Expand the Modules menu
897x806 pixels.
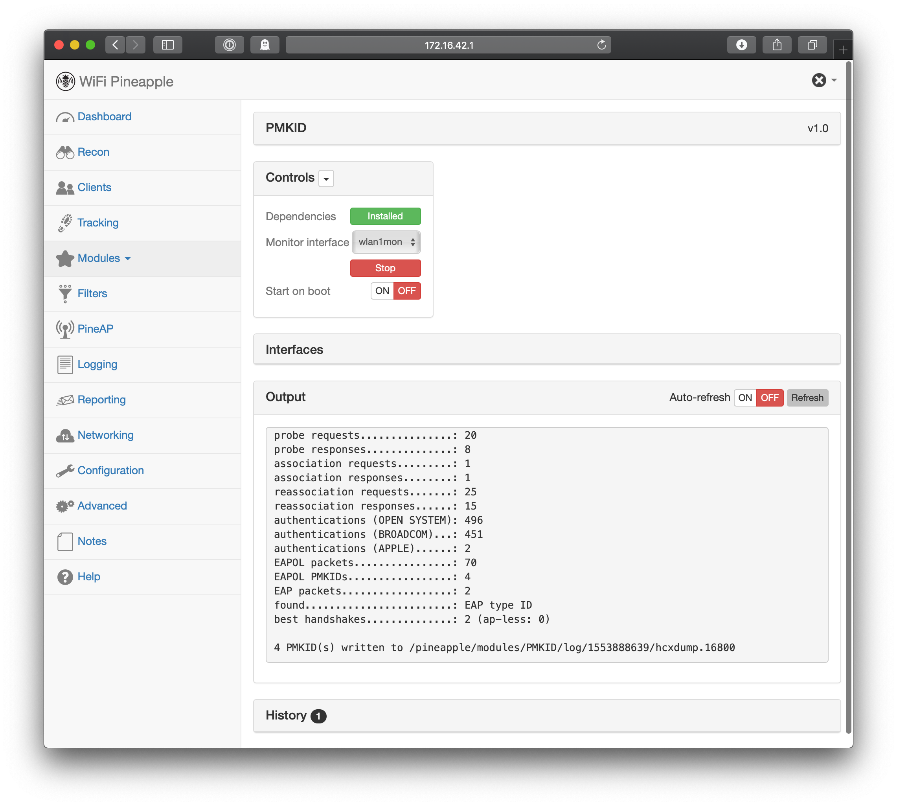pos(104,258)
